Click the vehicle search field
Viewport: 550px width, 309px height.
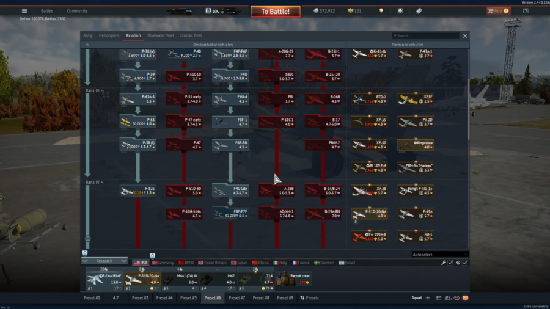click(427, 36)
